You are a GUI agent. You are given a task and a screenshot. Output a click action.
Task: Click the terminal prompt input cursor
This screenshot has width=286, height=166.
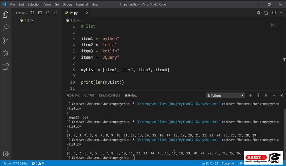pyautogui.click(x=134, y=158)
